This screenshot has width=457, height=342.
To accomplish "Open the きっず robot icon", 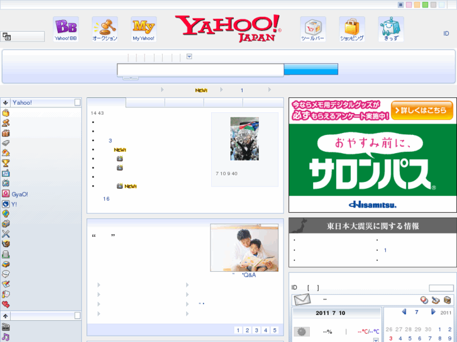I will coord(391,29).
